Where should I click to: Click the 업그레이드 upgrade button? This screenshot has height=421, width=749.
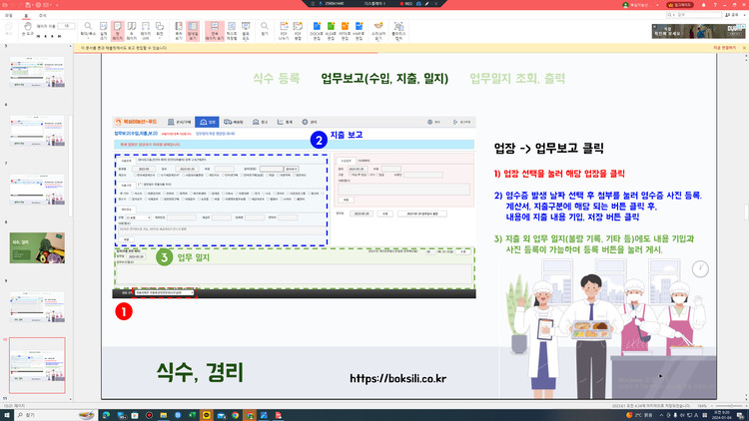click(680, 5)
